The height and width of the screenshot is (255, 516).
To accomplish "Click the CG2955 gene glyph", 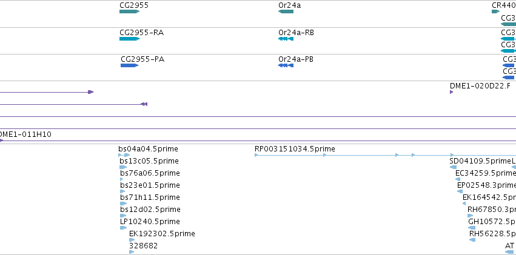I will (129, 12).
